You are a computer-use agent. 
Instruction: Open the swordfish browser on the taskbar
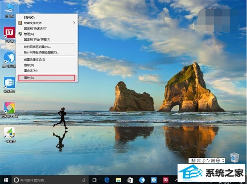(142, 180)
